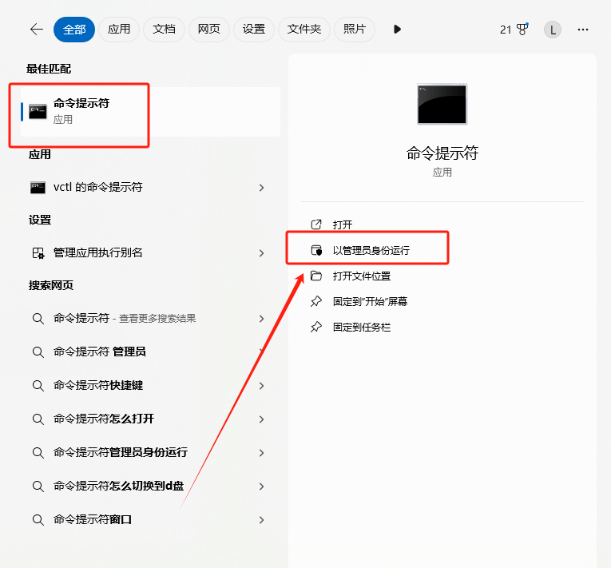The height and width of the screenshot is (568, 611).
Task: Click search icon beside 命令提示符 管理员
Action: [x=38, y=352]
